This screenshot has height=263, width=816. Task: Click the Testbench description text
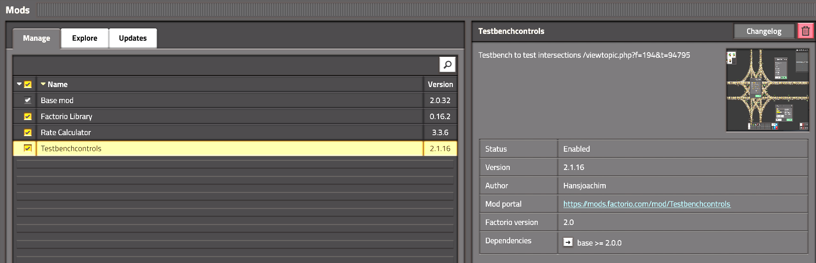(584, 55)
